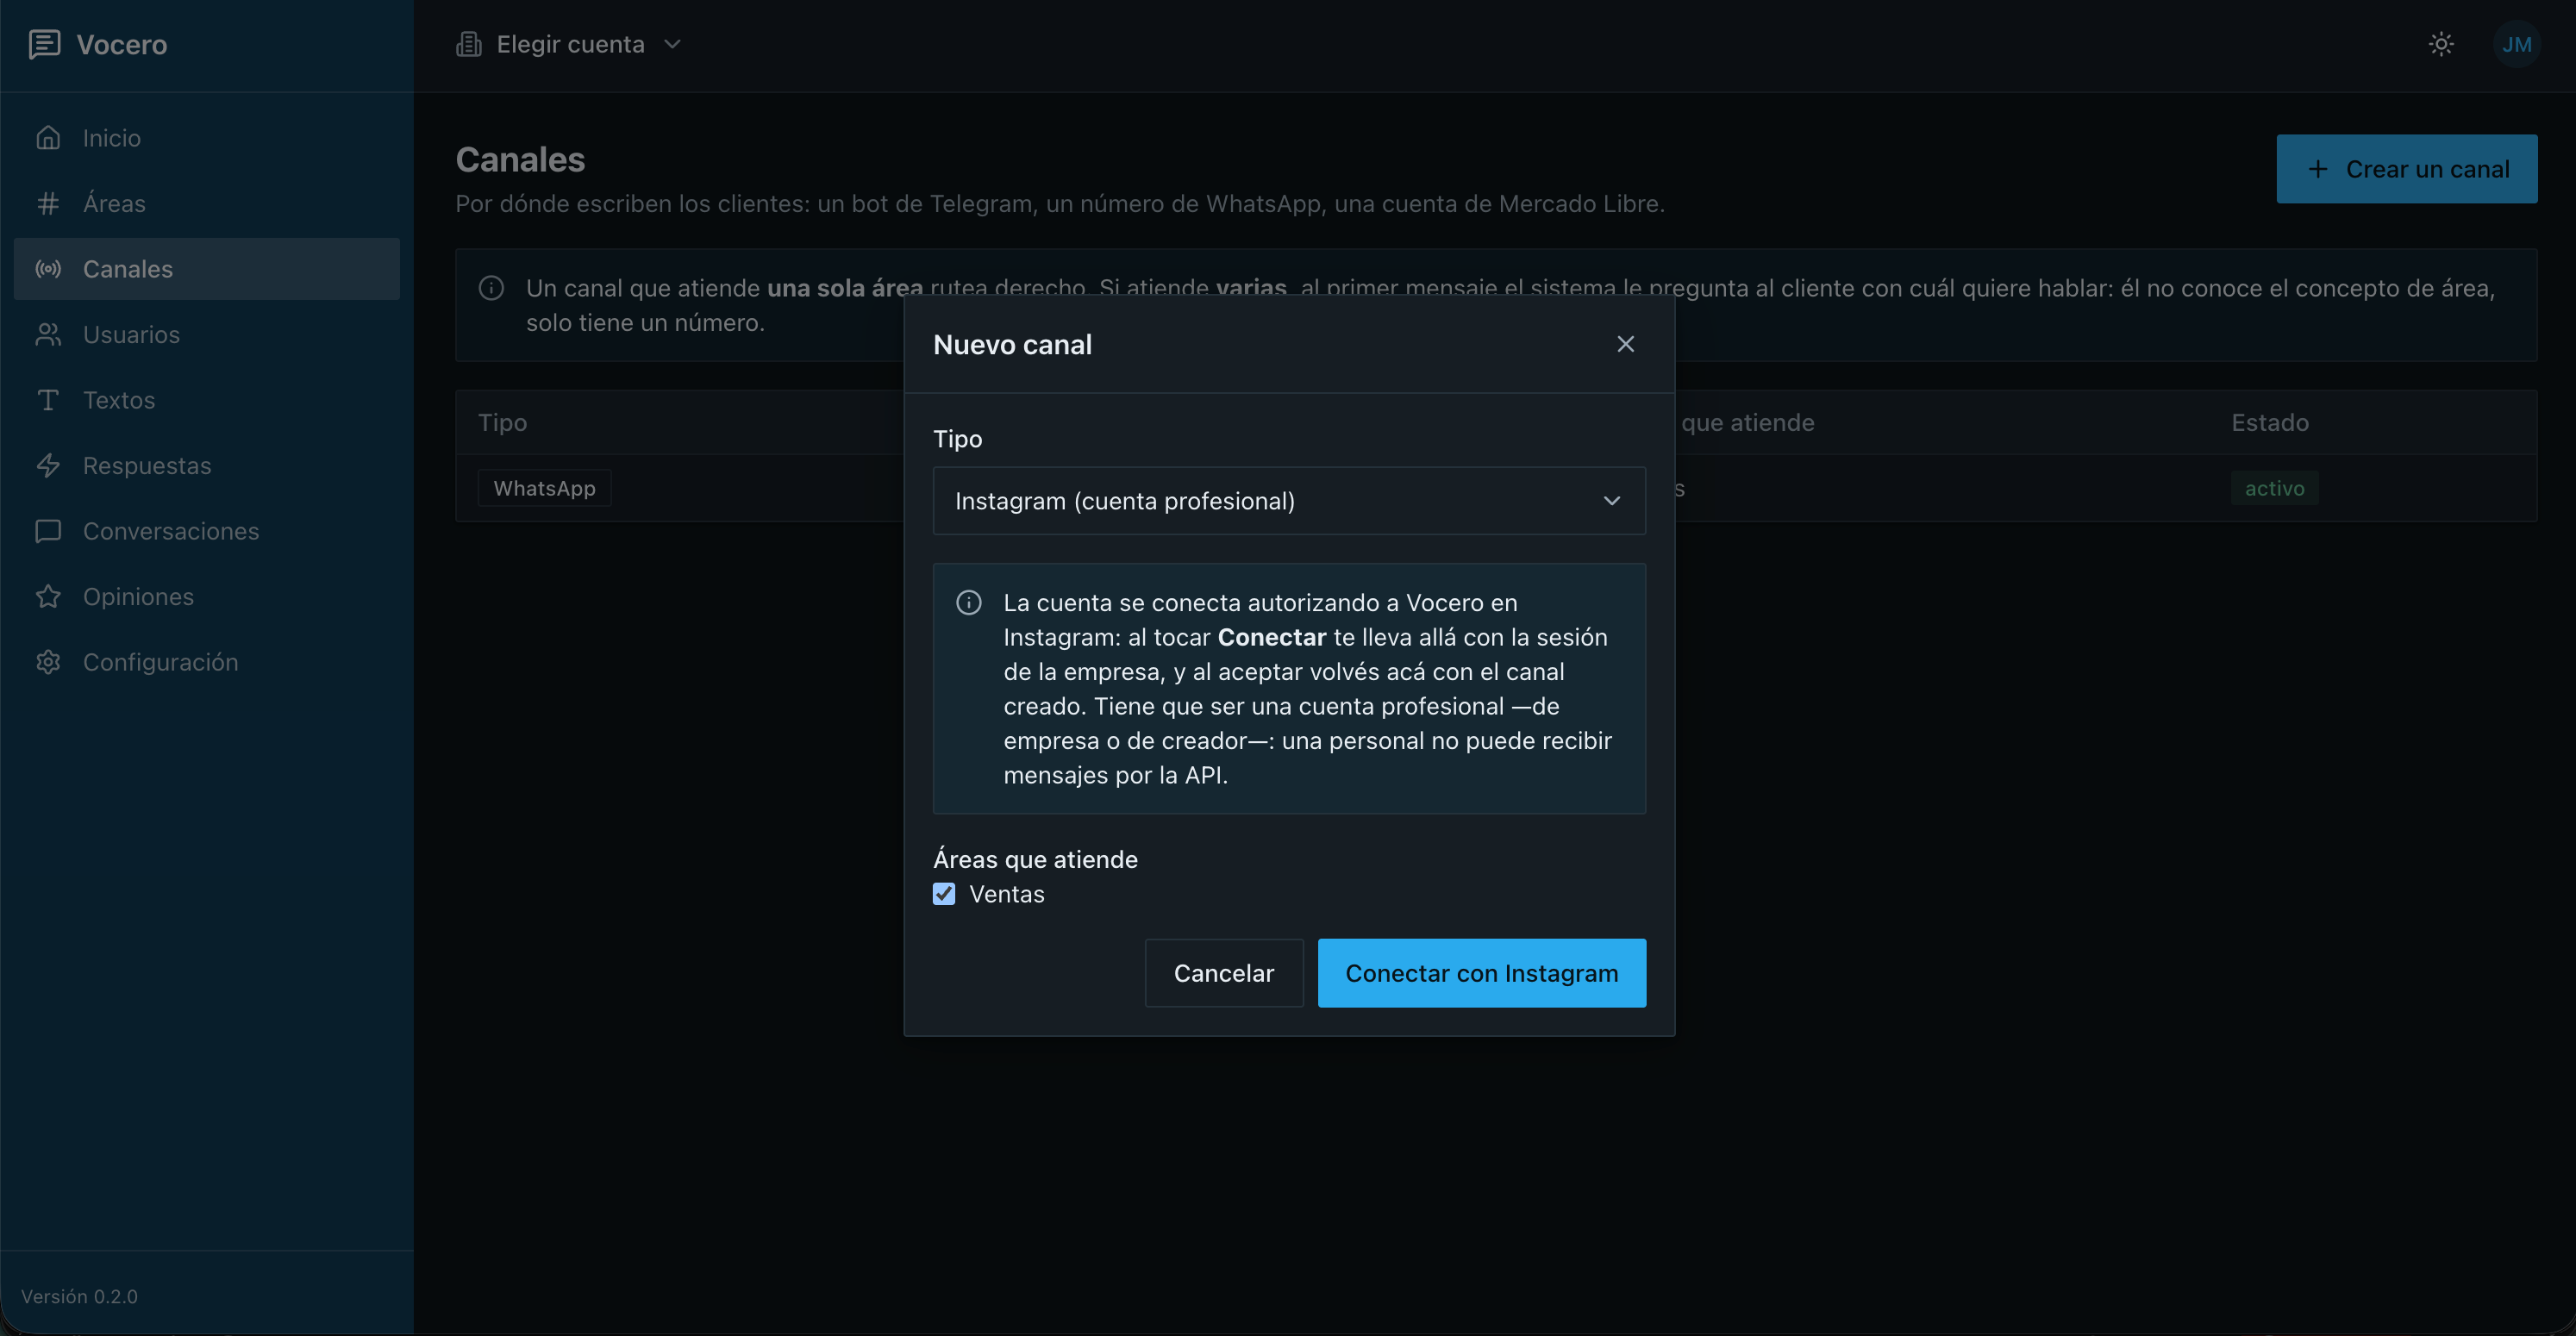Screen dimensions: 2576x1336
Task: Go to Inicio in the sidebar
Action: click(x=207, y=138)
